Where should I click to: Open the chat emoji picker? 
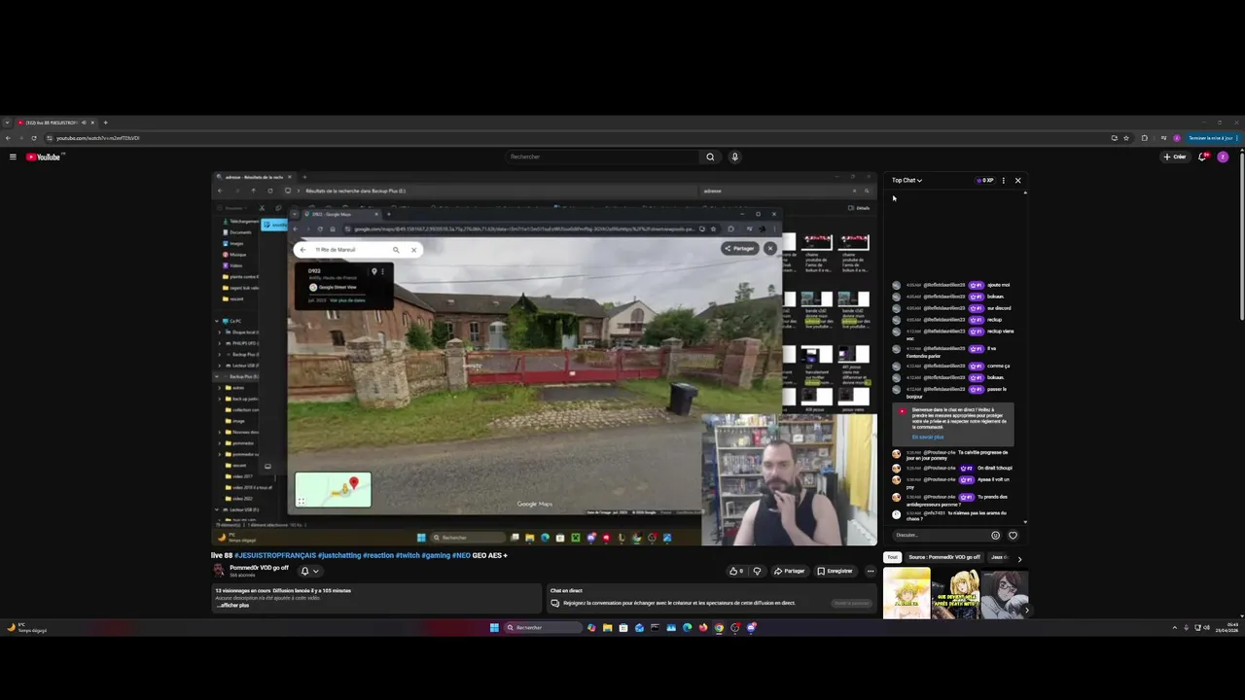point(995,535)
